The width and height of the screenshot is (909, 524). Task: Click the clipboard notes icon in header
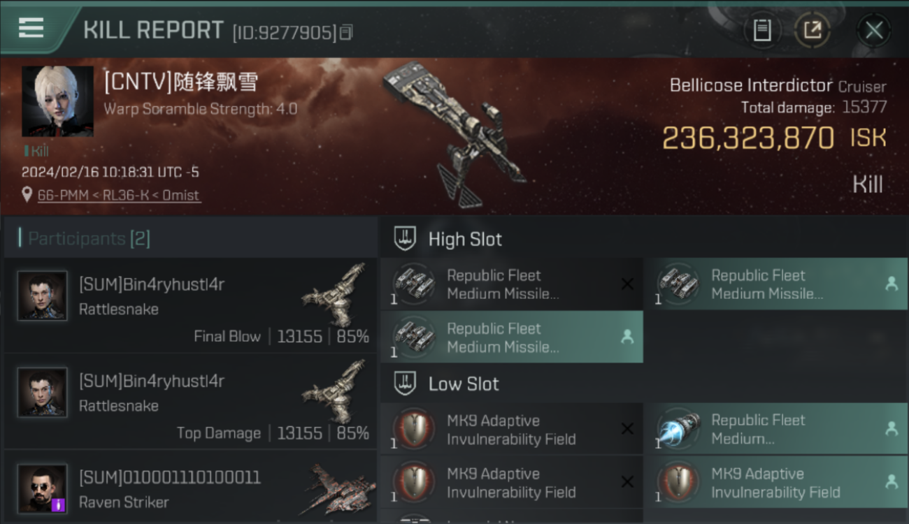tap(762, 30)
